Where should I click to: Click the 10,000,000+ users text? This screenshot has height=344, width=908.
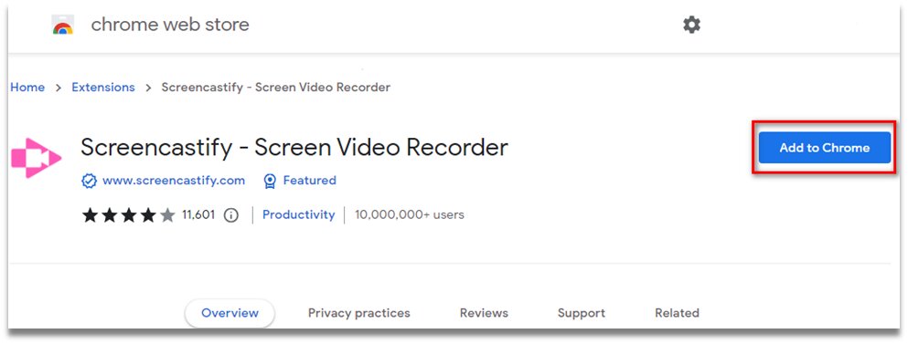410,215
